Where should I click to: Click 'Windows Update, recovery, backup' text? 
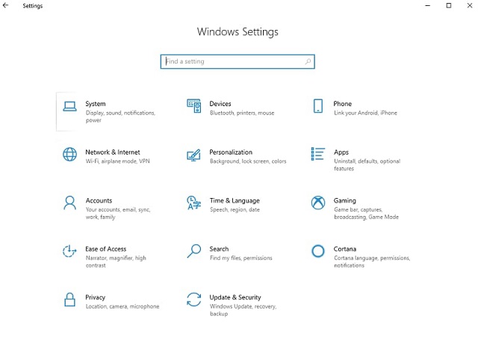(x=243, y=310)
